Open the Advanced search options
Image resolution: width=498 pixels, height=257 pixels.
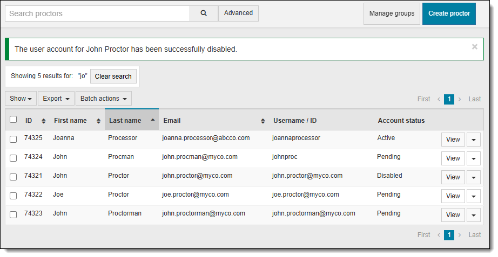pos(238,13)
